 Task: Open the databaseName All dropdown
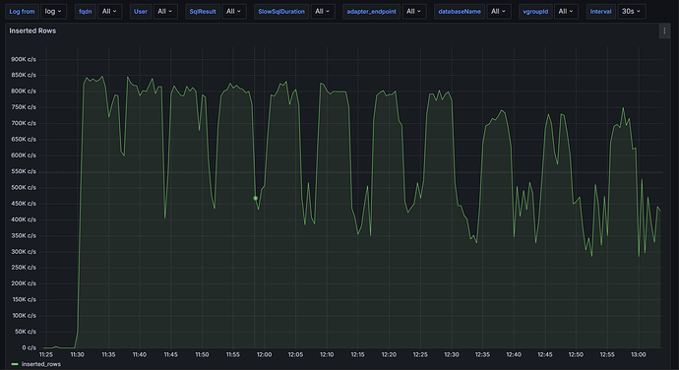point(498,11)
